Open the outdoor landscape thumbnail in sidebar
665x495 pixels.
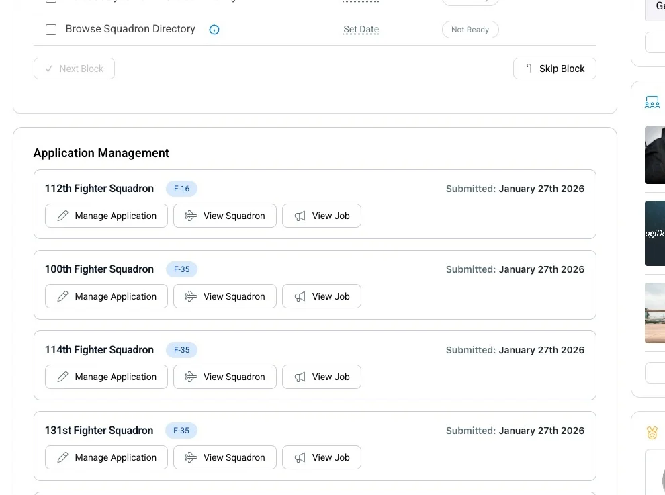click(x=655, y=312)
